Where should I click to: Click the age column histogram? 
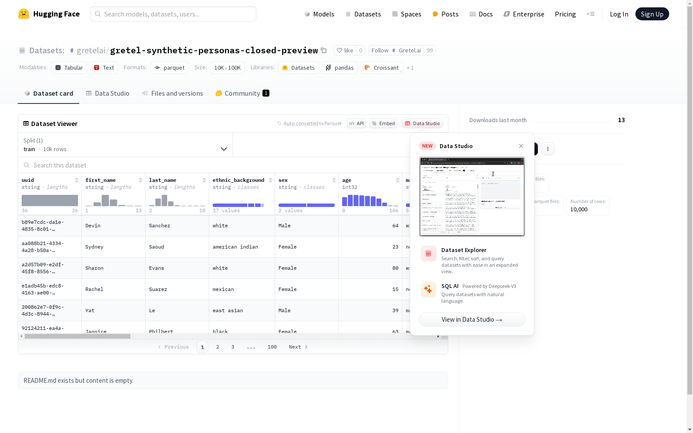370,200
